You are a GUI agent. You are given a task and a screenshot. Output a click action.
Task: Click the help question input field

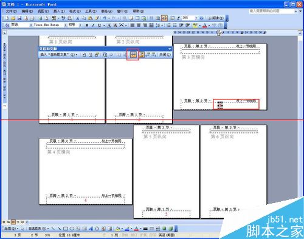[x=272, y=11]
